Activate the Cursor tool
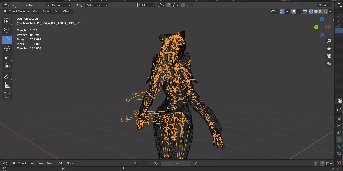Image resolution: width=343 pixels, height=171 pixels. (x=7, y=30)
